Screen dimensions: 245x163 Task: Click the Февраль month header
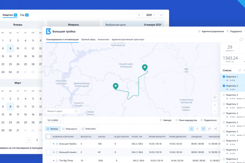[73, 25]
